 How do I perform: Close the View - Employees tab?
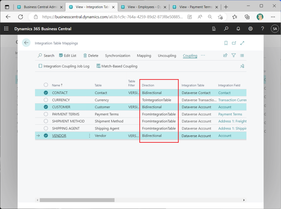pyautogui.click(x=165, y=7)
